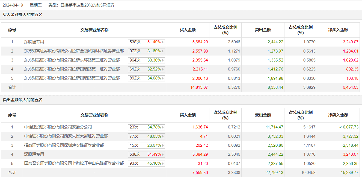362x178 pixels.
Task: Click percentage cell 5.1617
Action: tap(309, 127)
